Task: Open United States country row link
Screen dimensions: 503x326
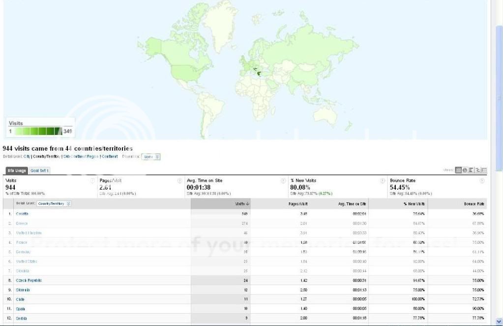Action: (27, 261)
